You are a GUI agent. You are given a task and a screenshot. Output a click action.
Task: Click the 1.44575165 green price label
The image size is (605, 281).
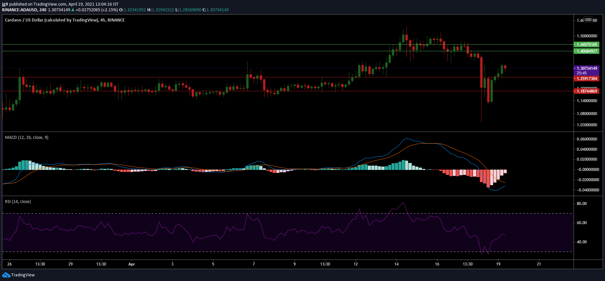[587, 45]
